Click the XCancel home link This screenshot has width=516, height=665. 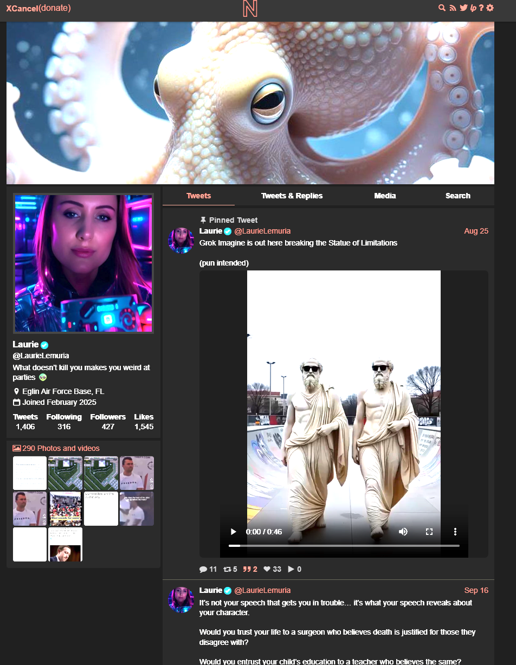coord(22,8)
